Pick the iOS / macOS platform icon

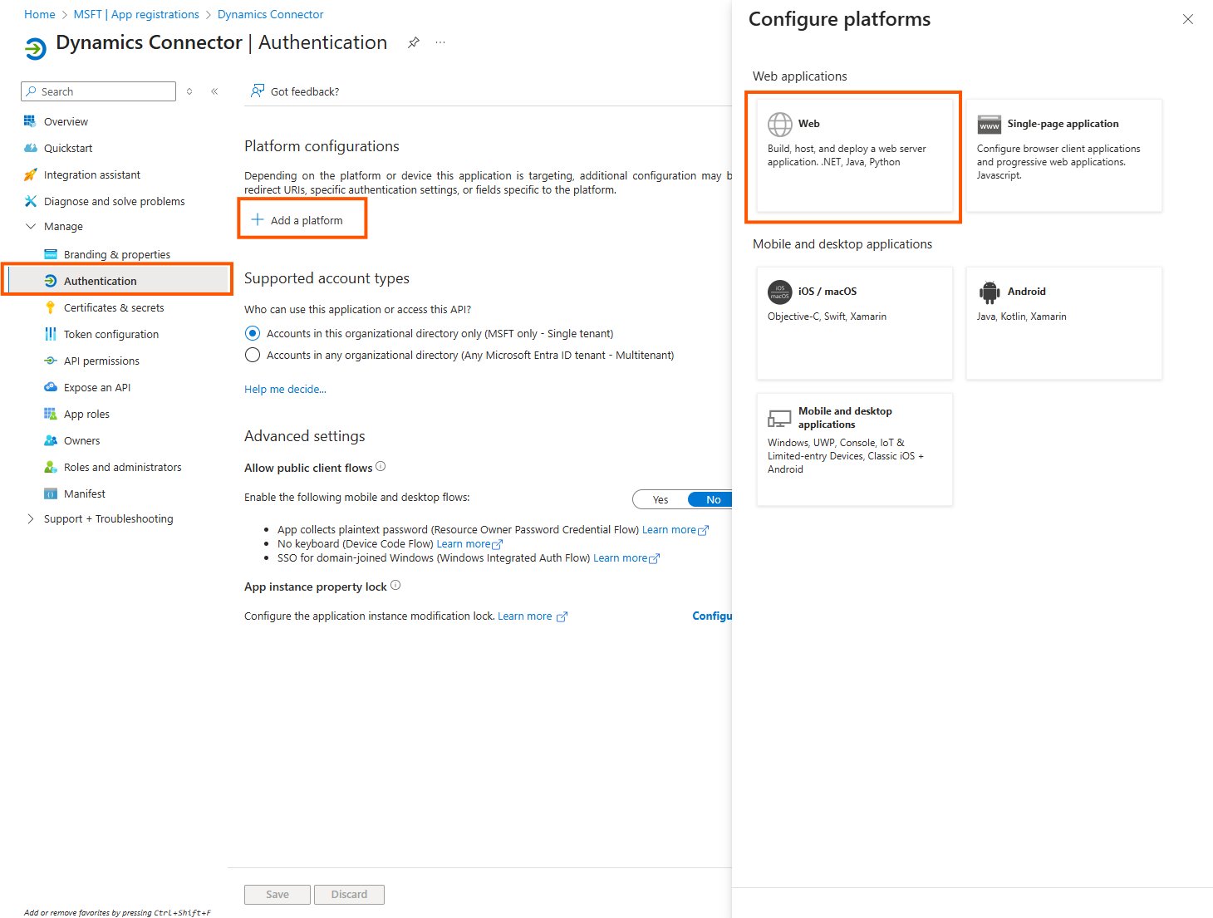(779, 292)
